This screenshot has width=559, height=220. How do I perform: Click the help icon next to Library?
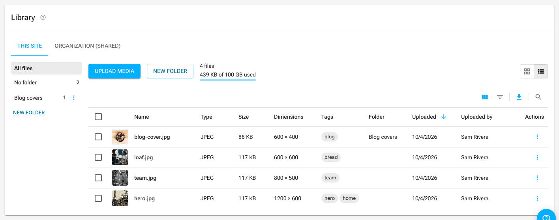coord(43,17)
